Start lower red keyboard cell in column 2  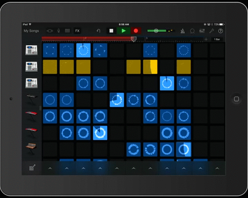[x=67, y=133]
